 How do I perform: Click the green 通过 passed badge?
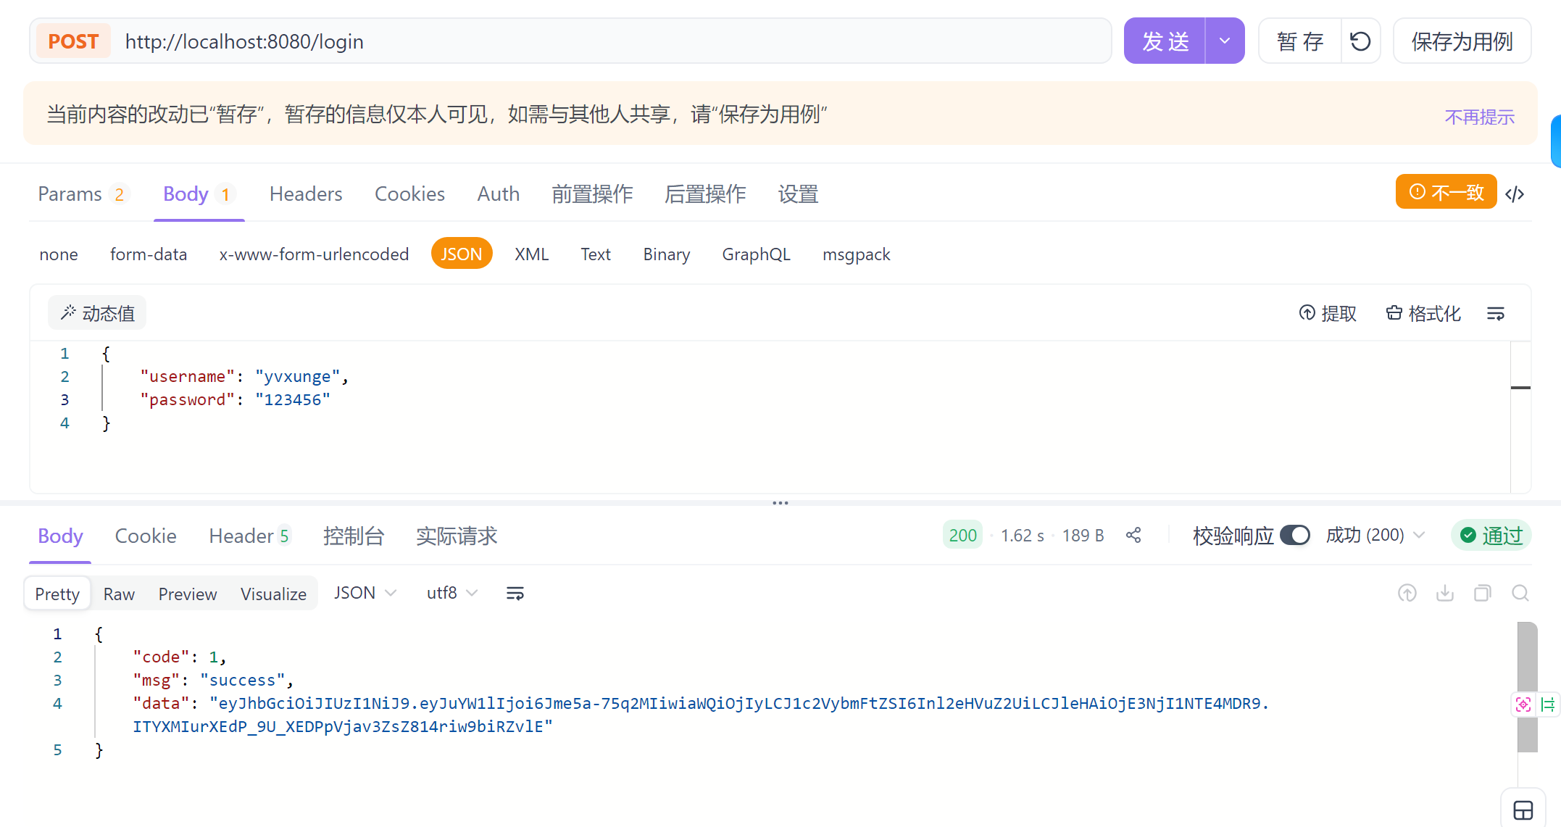[1491, 535]
